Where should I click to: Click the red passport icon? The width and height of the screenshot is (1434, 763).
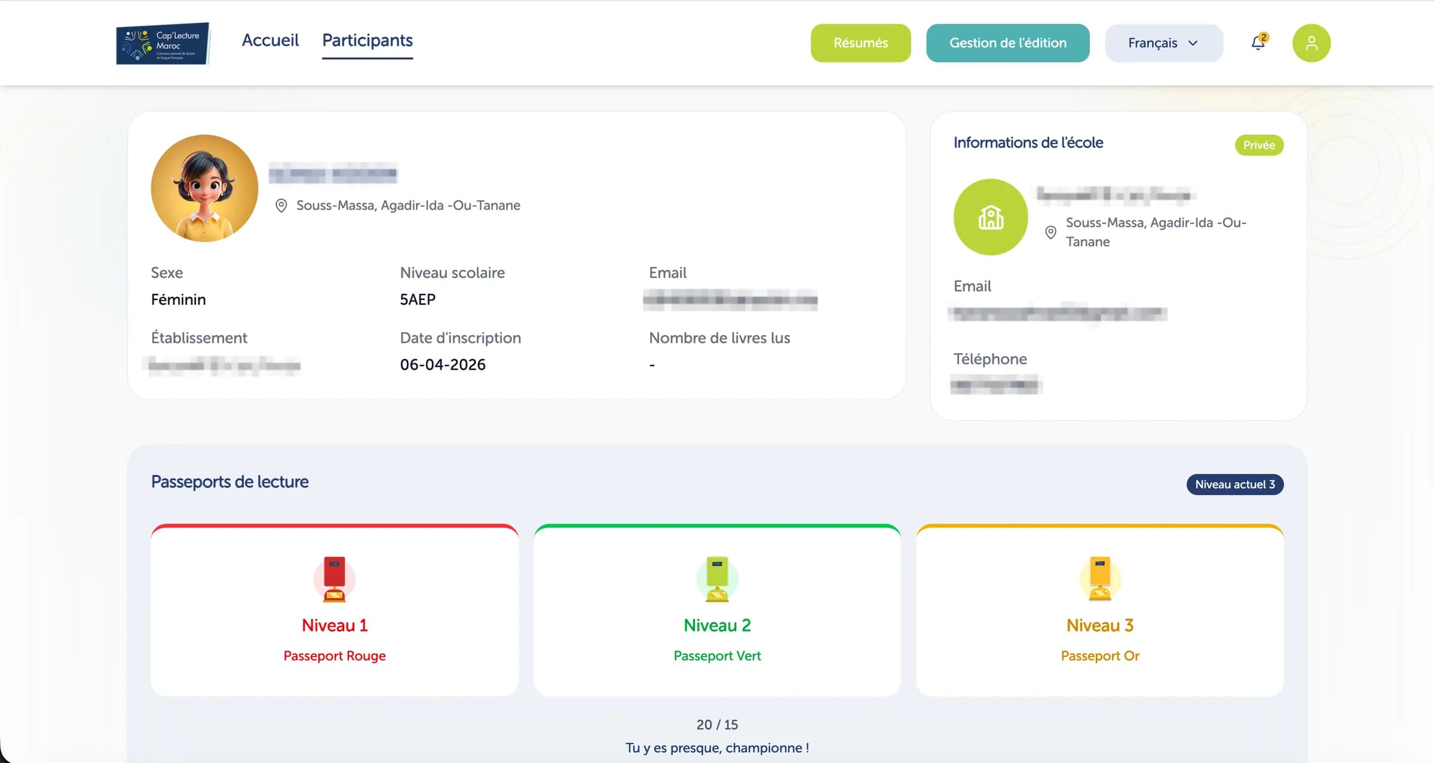coord(335,579)
